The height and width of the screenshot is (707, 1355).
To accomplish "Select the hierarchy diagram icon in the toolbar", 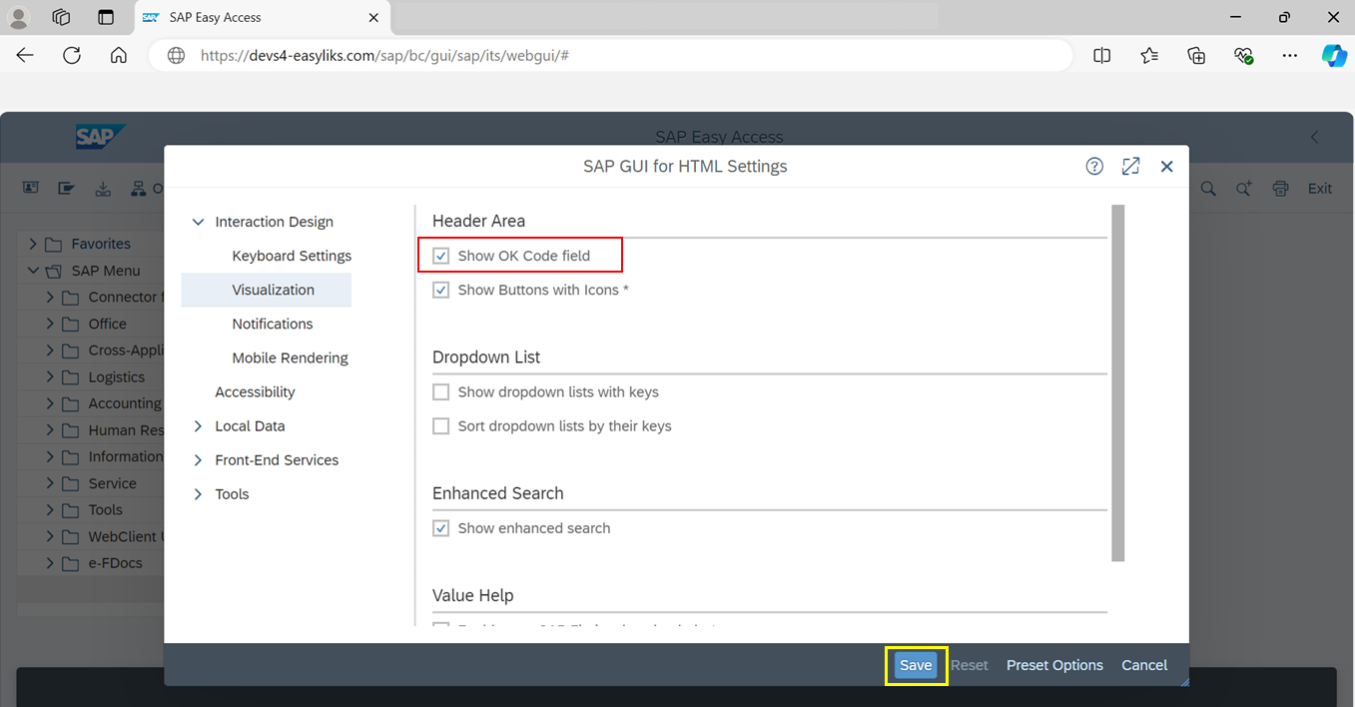I will coord(138,188).
